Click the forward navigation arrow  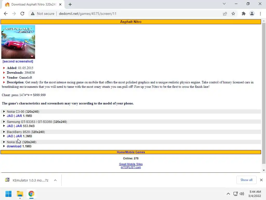(x=14, y=14)
